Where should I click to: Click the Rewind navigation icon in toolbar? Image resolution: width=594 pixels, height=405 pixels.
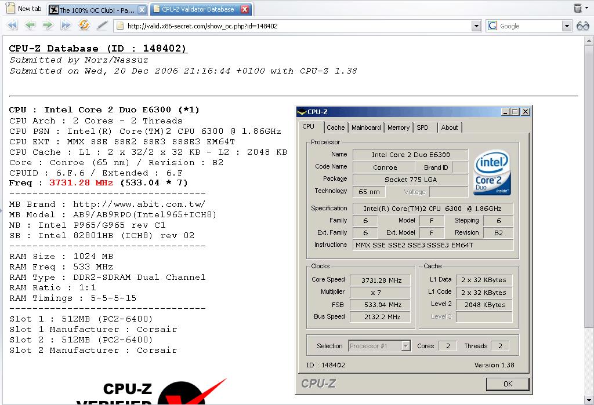tap(13, 25)
